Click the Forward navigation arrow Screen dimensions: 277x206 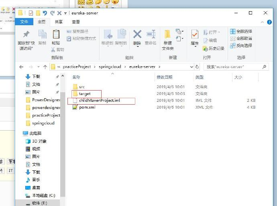pos(31,67)
